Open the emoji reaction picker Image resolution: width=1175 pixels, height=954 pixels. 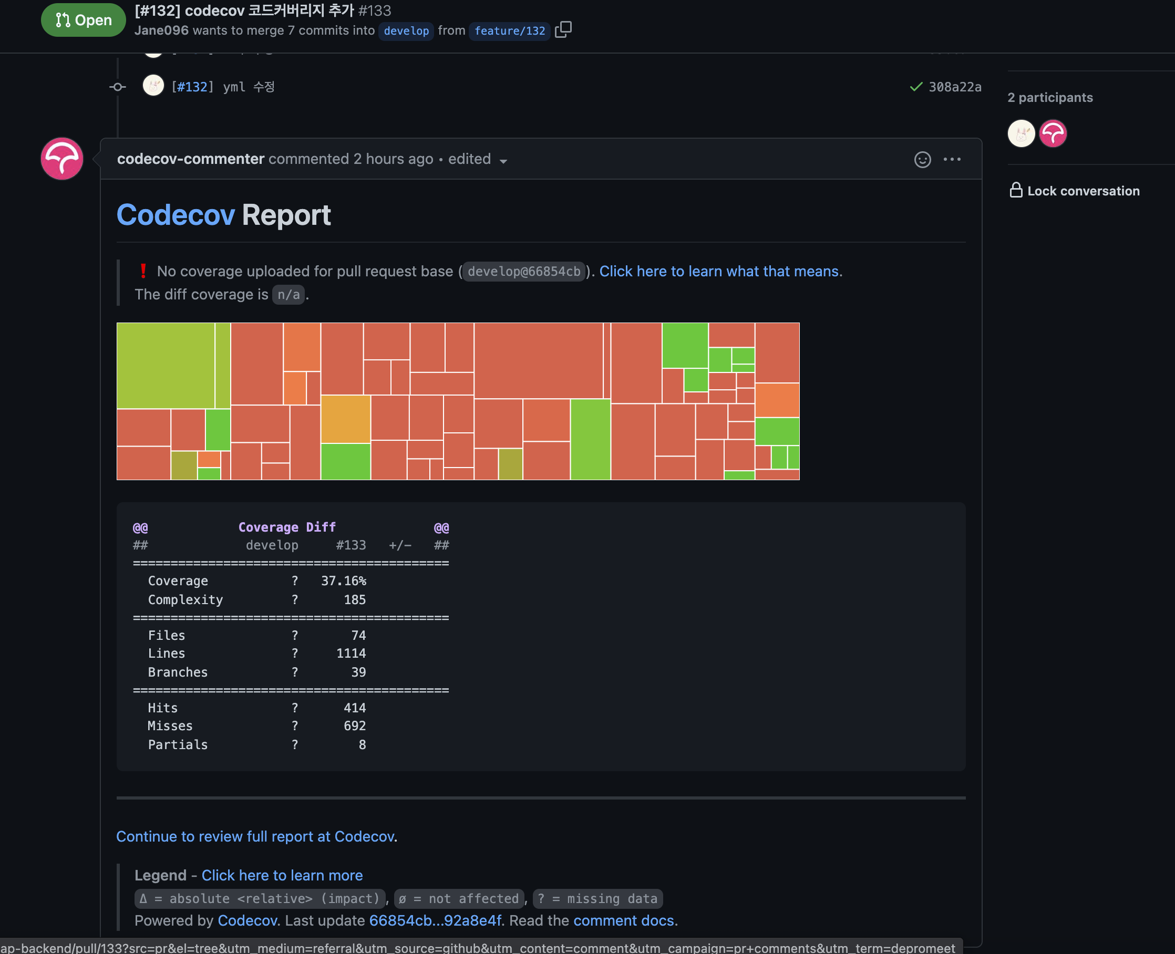(922, 159)
